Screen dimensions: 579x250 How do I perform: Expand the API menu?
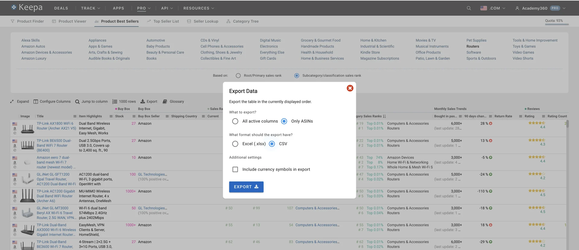pos(167,8)
